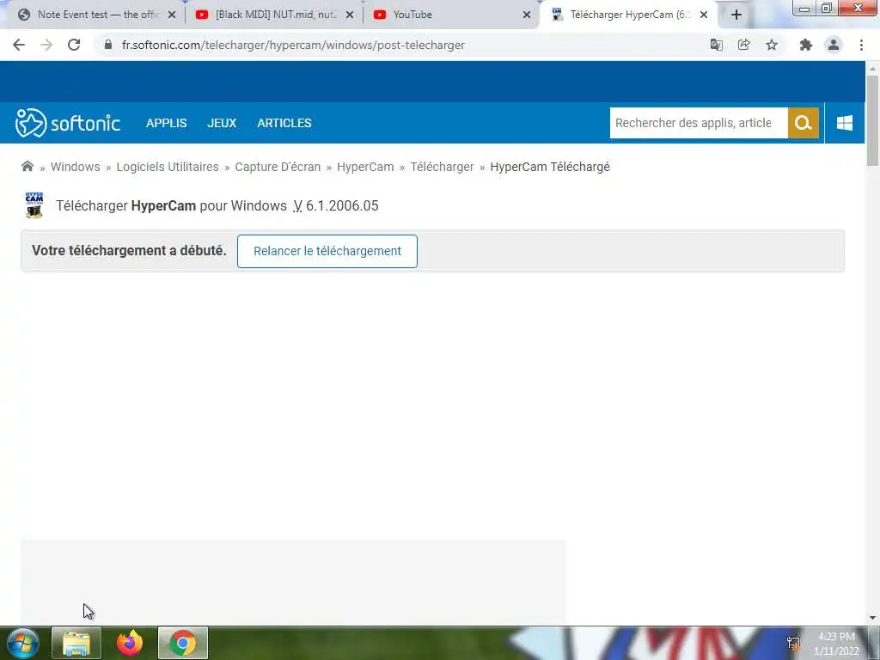This screenshot has height=660, width=880.
Task: Click the address bar URL
Action: point(293,45)
